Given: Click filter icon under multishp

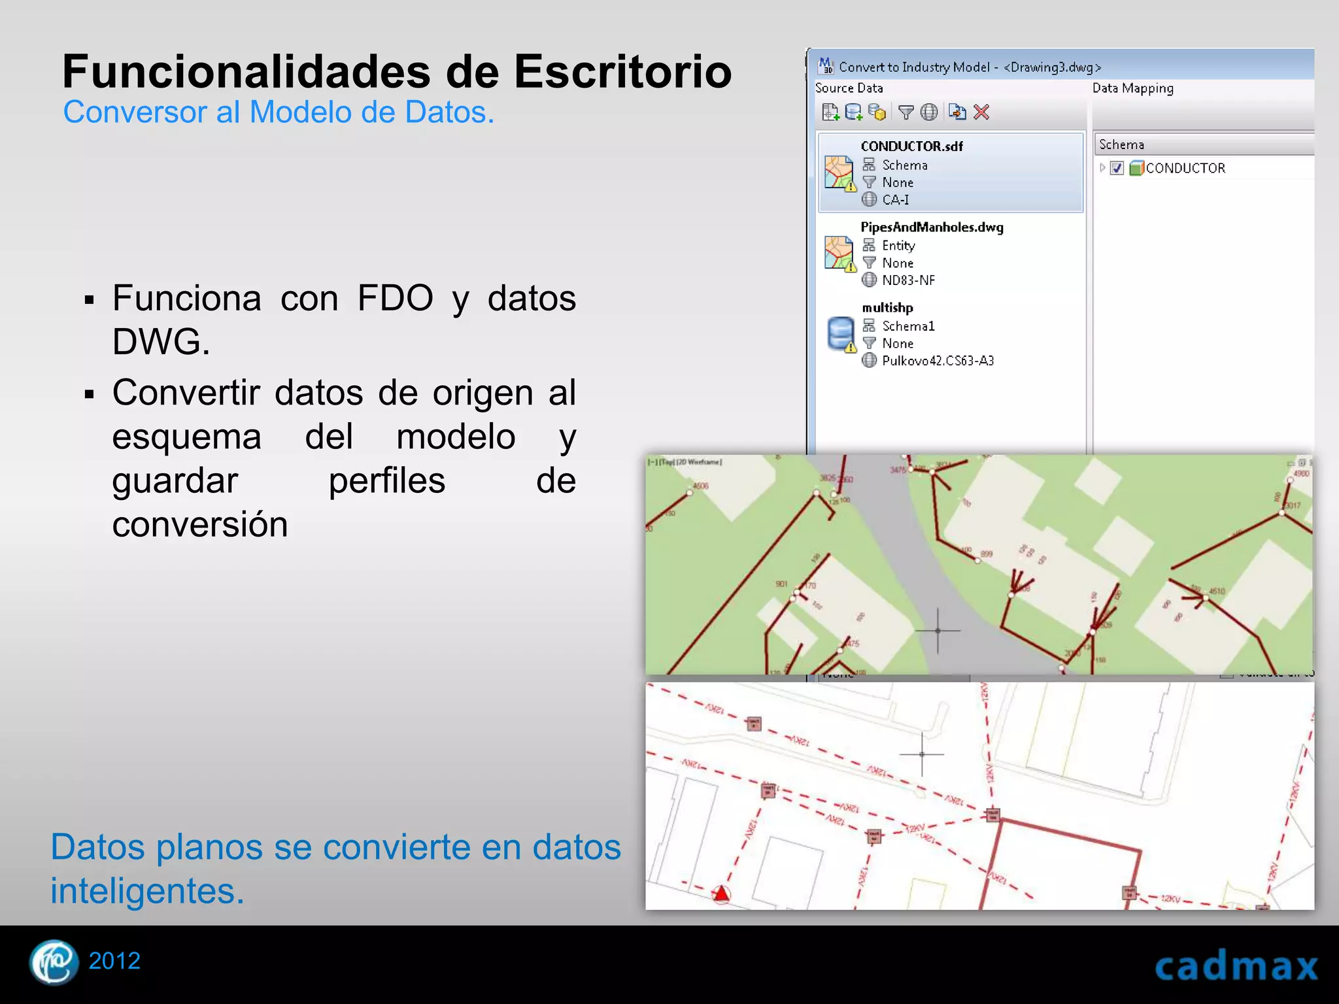Looking at the screenshot, I should click(x=869, y=343).
